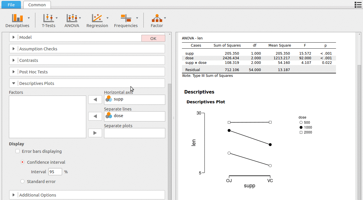Select the Standard error radio button

[22, 181]
